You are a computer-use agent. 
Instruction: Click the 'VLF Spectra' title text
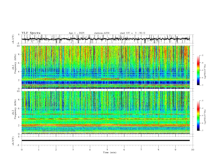point(31,33)
